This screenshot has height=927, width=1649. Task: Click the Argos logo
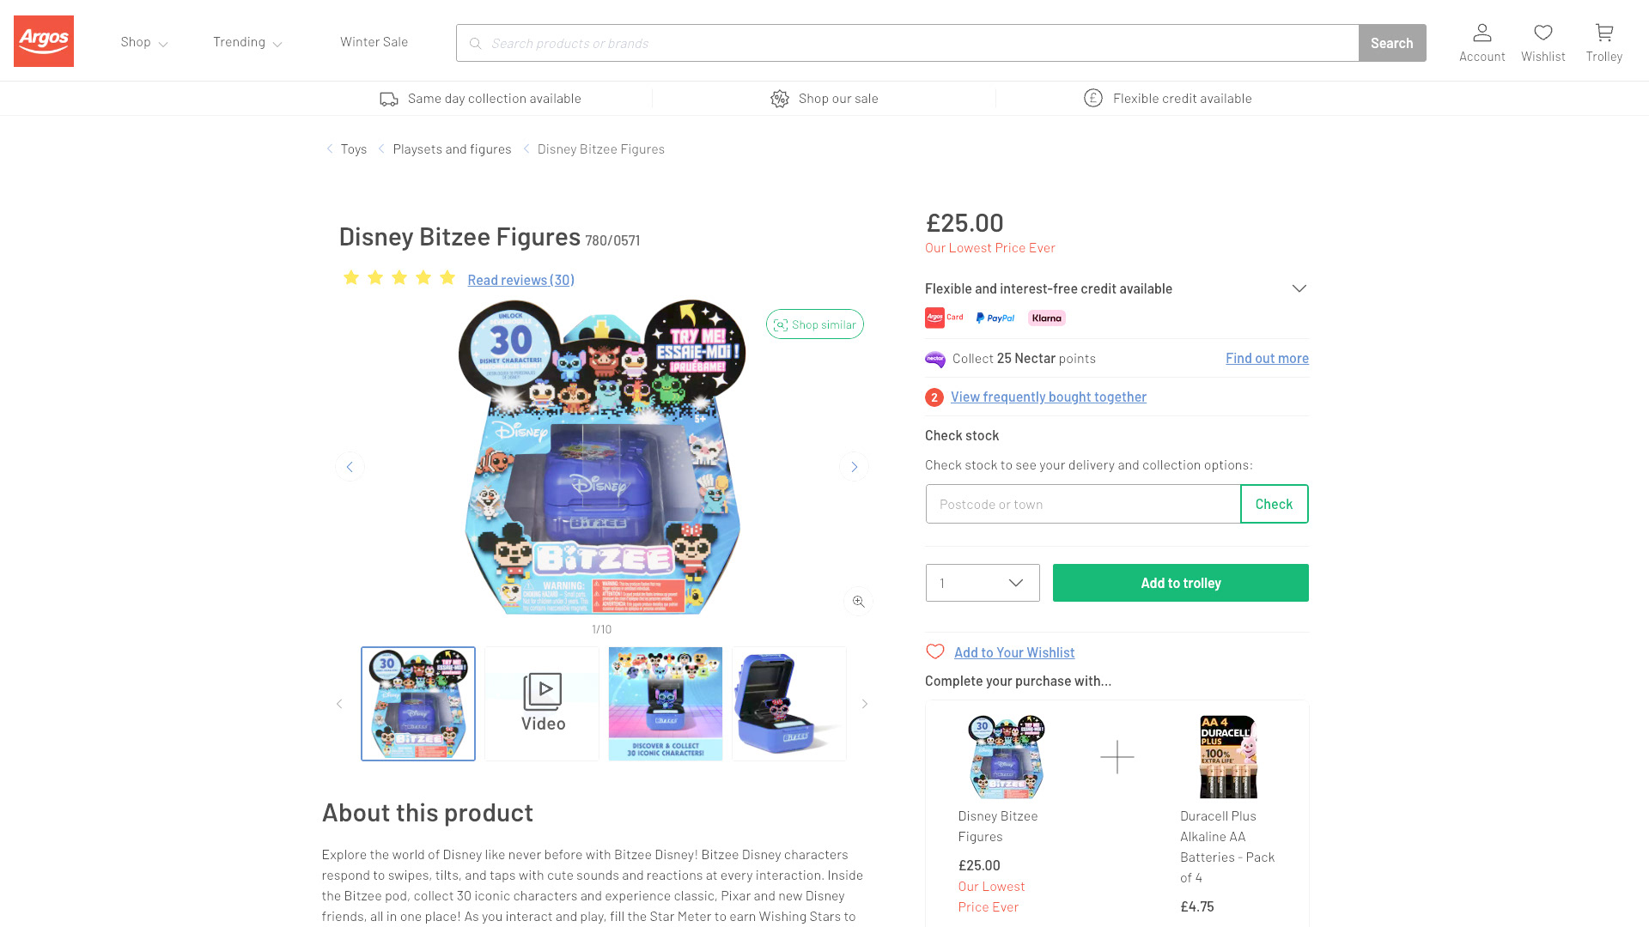[x=44, y=41]
